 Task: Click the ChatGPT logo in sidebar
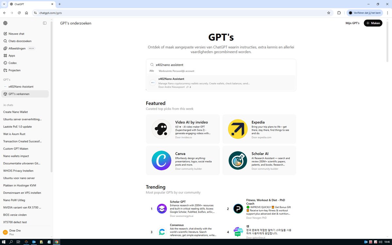point(5,23)
